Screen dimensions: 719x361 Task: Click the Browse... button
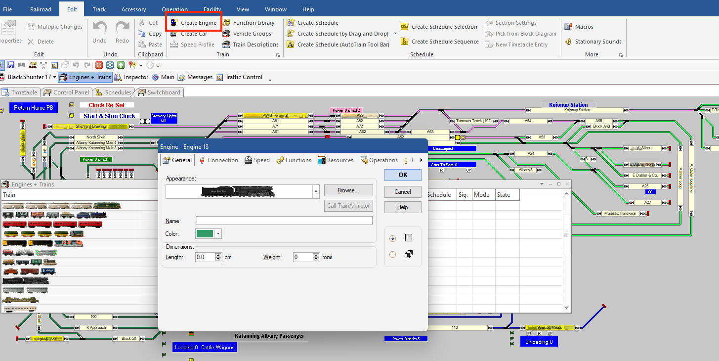point(348,190)
